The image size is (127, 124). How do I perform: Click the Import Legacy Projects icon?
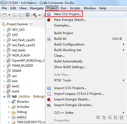49,94
